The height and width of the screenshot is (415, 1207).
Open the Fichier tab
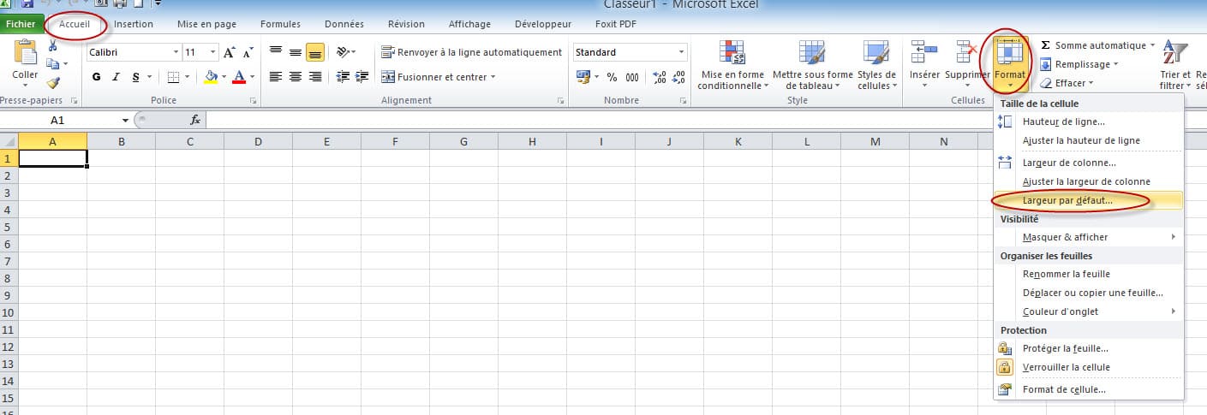(x=21, y=24)
